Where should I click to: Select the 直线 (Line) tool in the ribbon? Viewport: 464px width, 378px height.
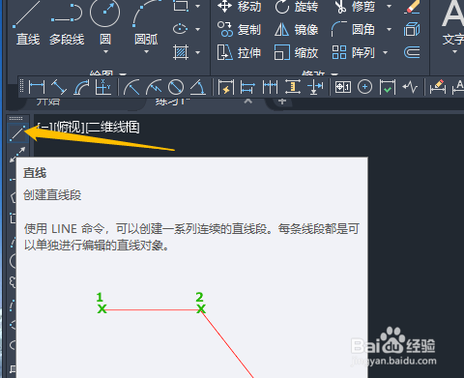pyautogui.click(x=28, y=22)
